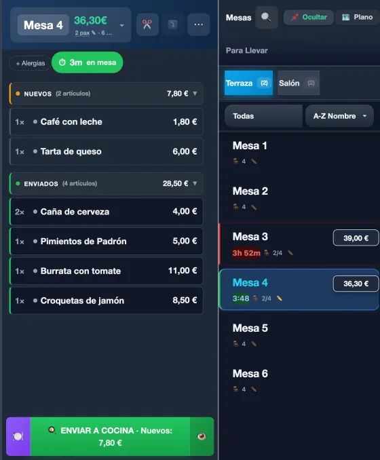Select the Burrata con tomate order line

(x=107, y=271)
